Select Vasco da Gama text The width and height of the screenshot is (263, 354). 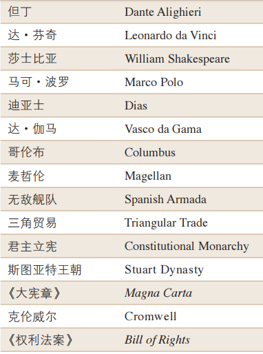(x=163, y=129)
